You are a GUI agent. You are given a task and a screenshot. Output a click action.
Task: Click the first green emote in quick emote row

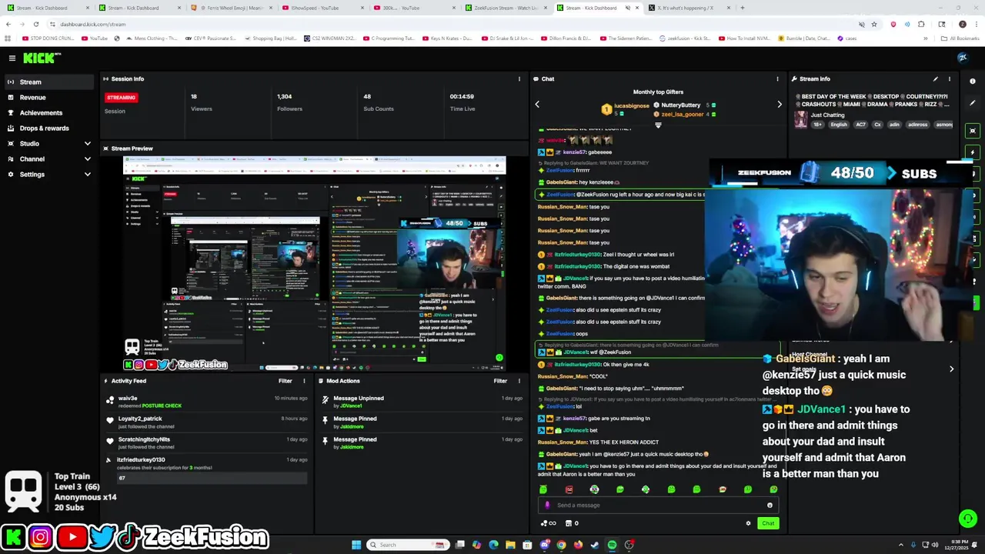(x=543, y=489)
